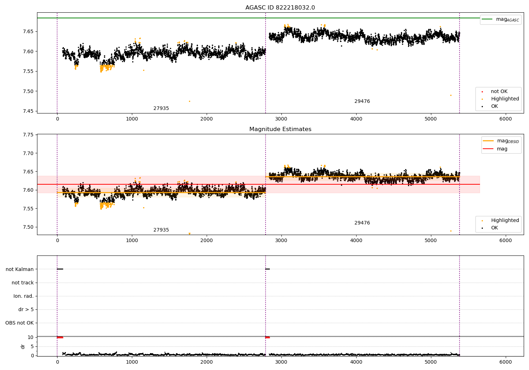Click the 4000 x-tick label under bottom plot
The width and height of the screenshot is (529, 370).
[x=356, y=362]
